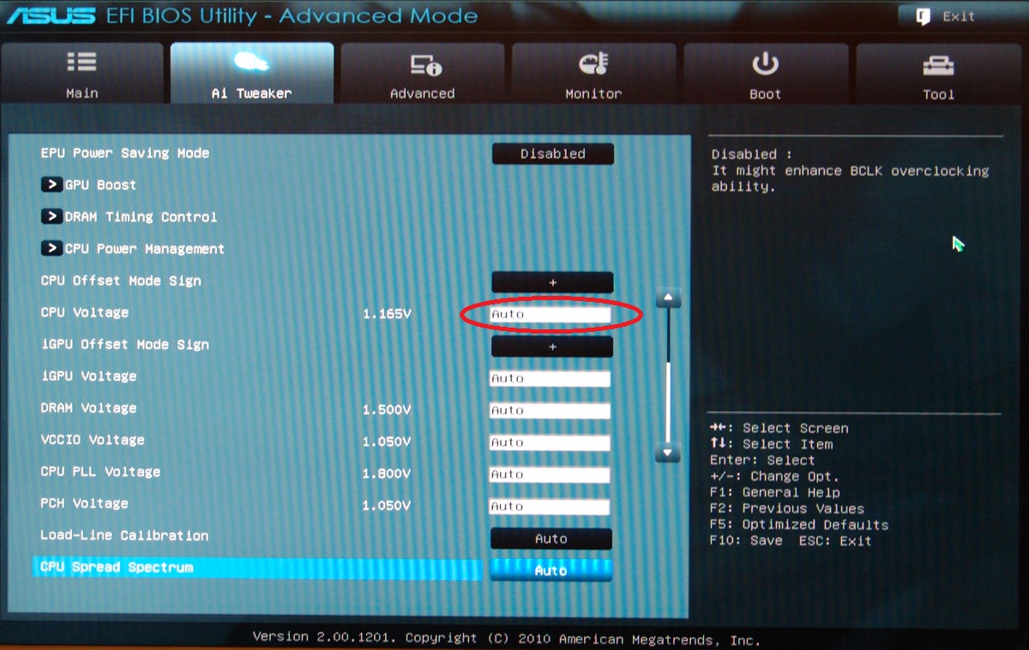Open the Tool tab
This screenshot has width=1029, height=650.
pos(938,73)
